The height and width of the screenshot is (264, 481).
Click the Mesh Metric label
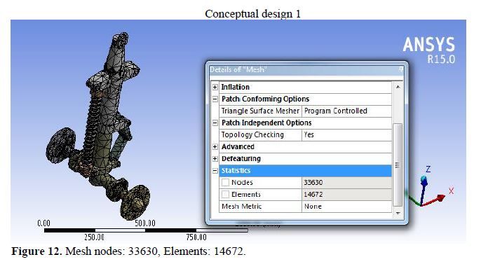(242, 207)
